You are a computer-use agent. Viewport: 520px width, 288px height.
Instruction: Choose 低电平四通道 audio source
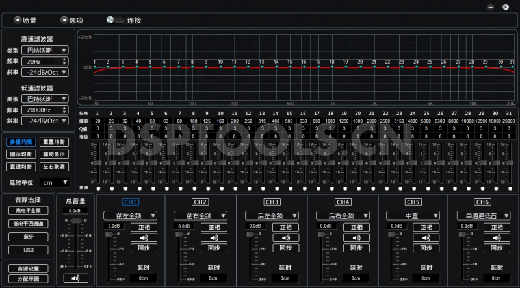[28, 224]
